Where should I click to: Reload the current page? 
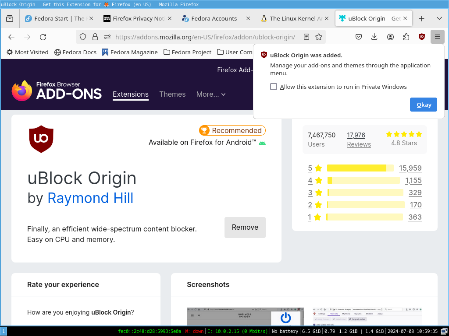pyautogui.click(x=43, y=37)
